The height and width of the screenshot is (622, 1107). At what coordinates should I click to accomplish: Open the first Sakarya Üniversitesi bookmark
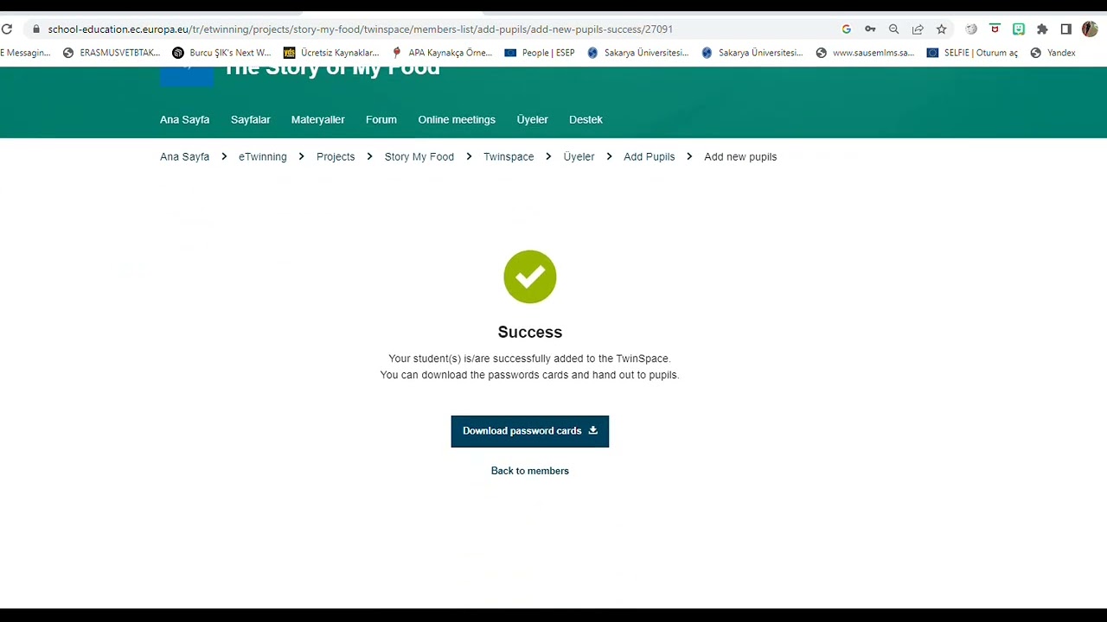(637, 53)
